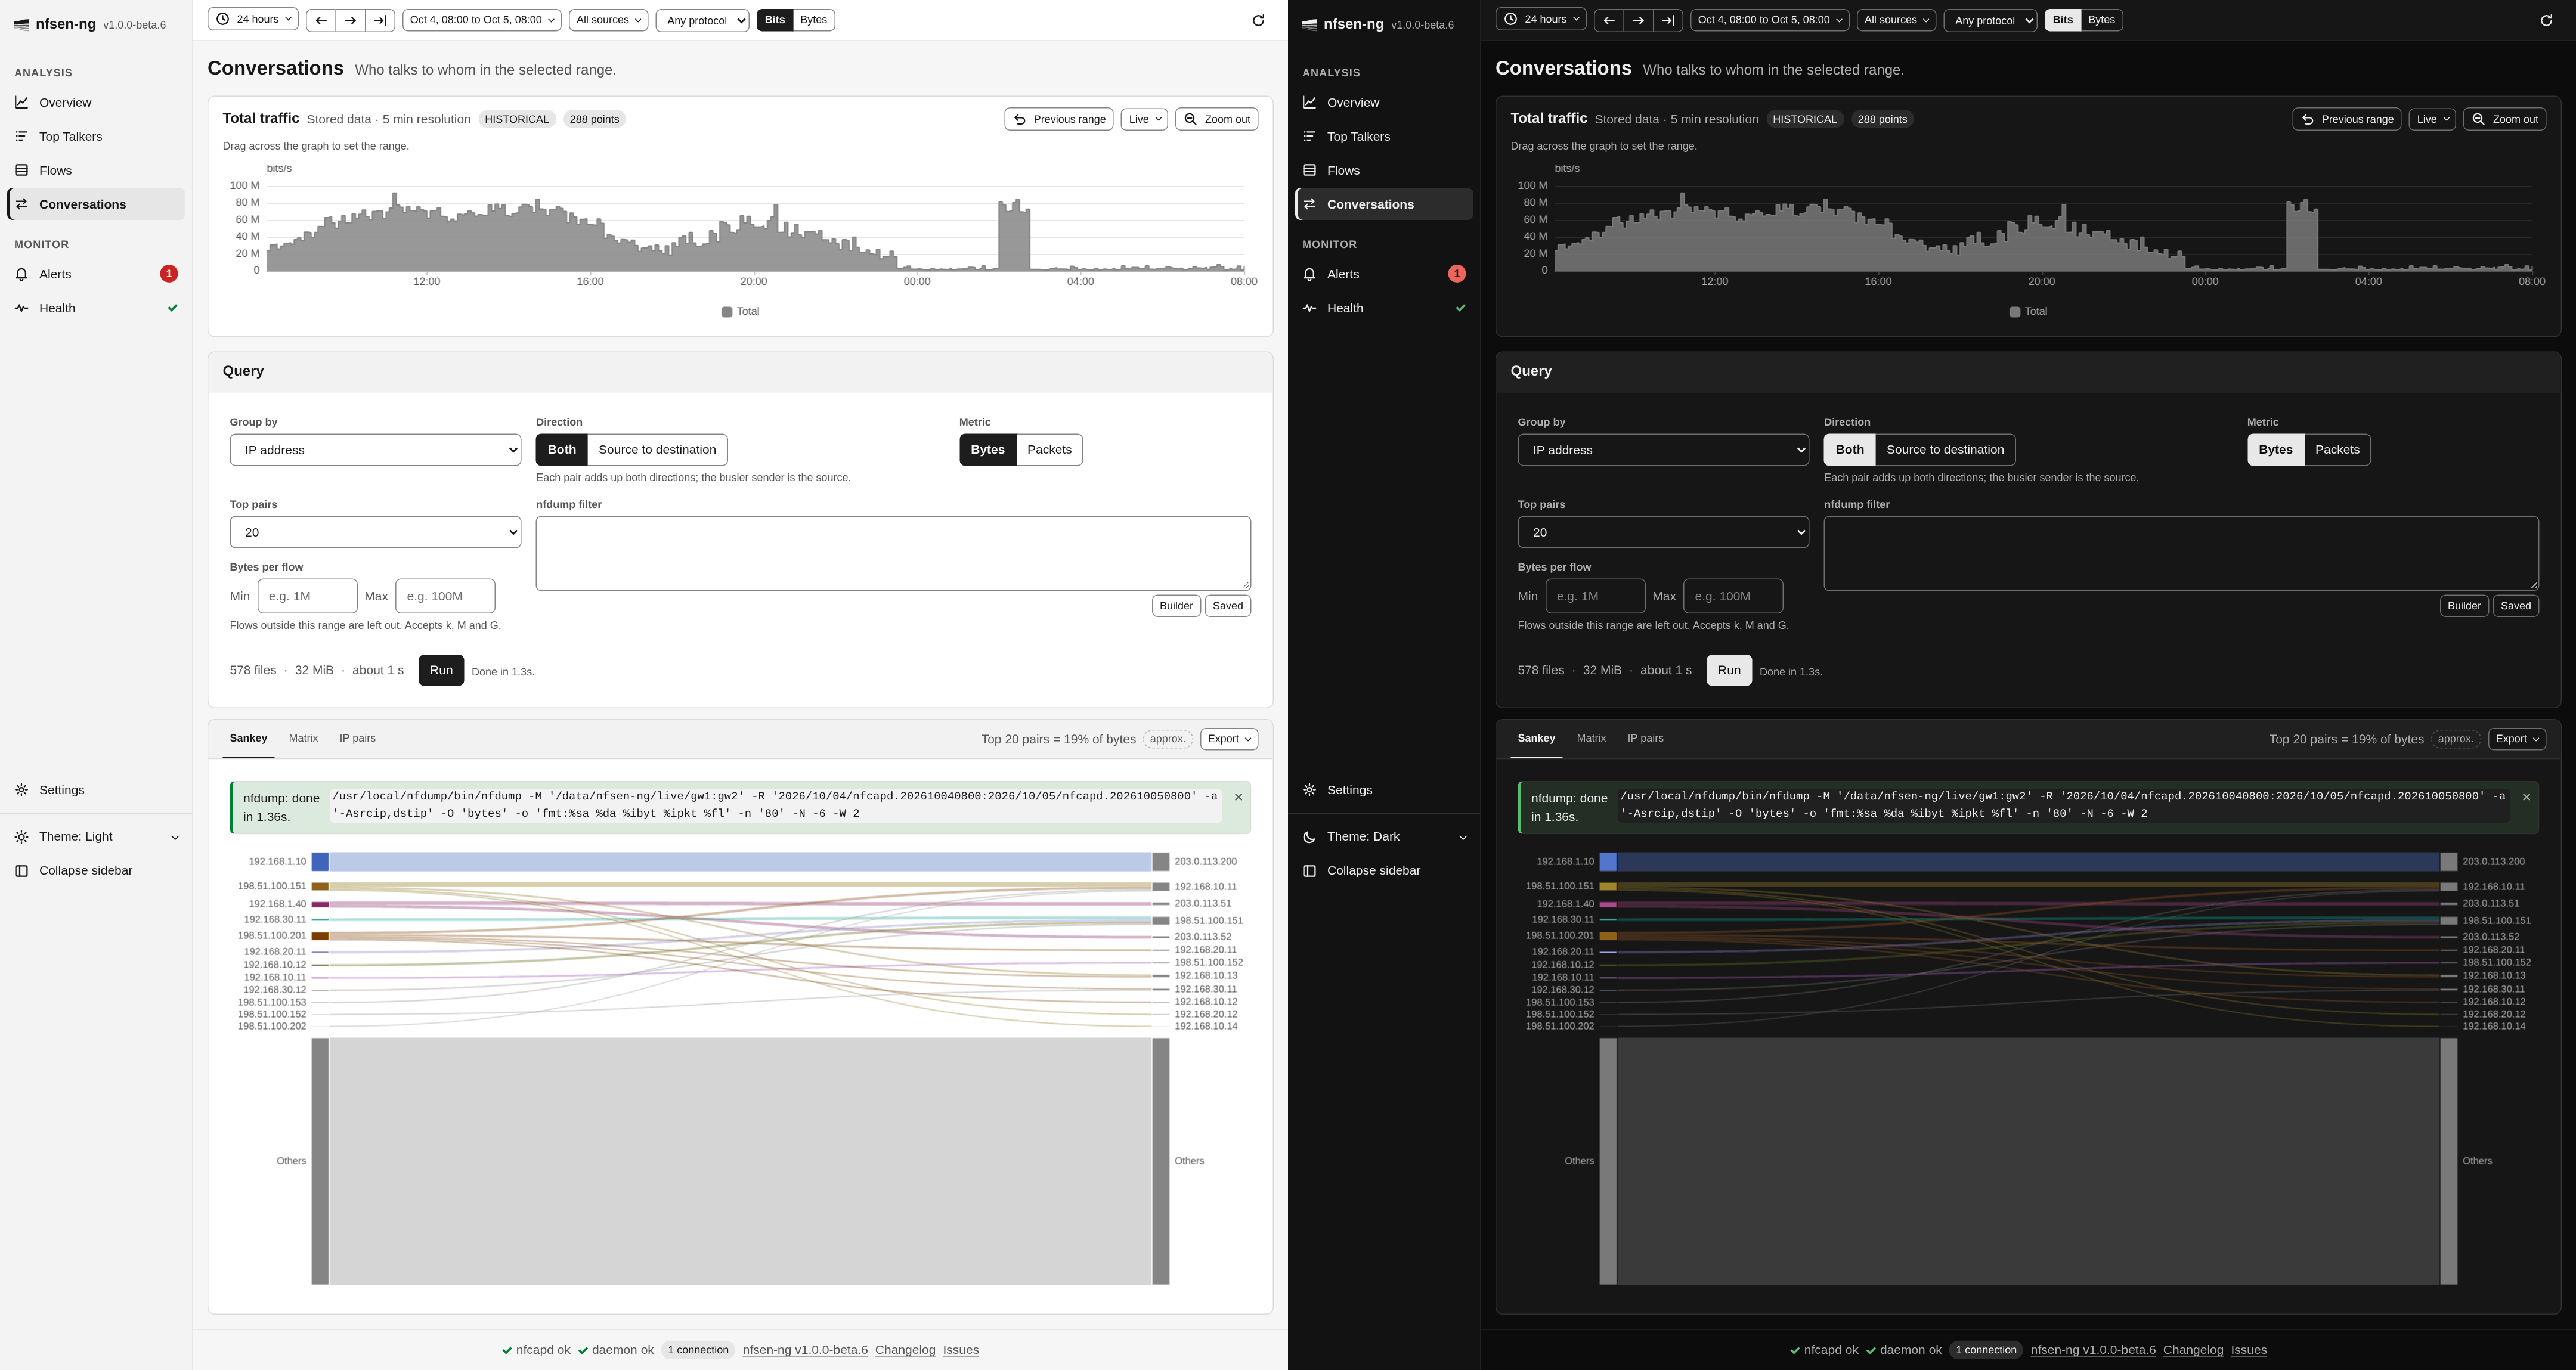Click Builder button in dark pane

(2464, 606)
